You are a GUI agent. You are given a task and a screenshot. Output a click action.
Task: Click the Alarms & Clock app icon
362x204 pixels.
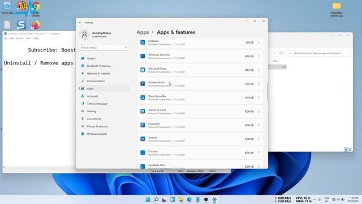143,111
